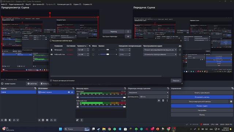Add quick transition with plus button
This screenshot has width=234, height=132.
coord(128,36)
